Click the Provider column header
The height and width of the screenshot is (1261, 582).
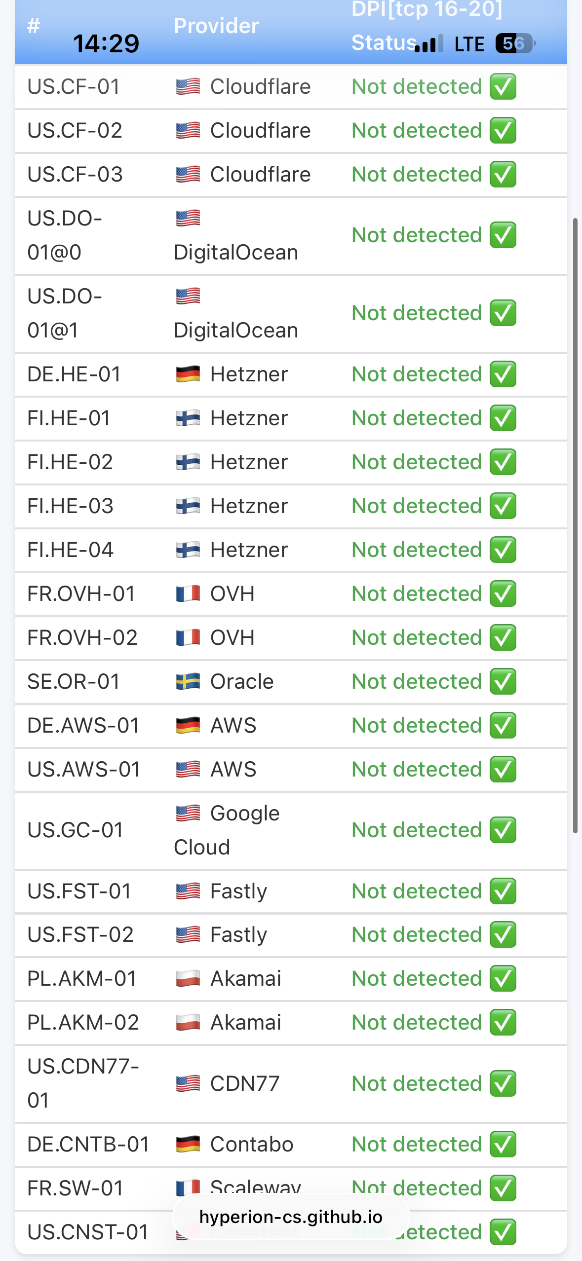(x=216, y=26)
